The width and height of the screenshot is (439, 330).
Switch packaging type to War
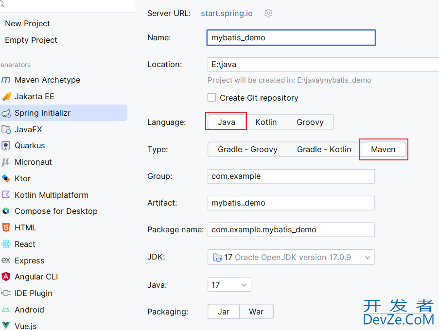pos(256,312)
